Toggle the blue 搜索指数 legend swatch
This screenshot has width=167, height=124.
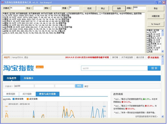(13, 99)
